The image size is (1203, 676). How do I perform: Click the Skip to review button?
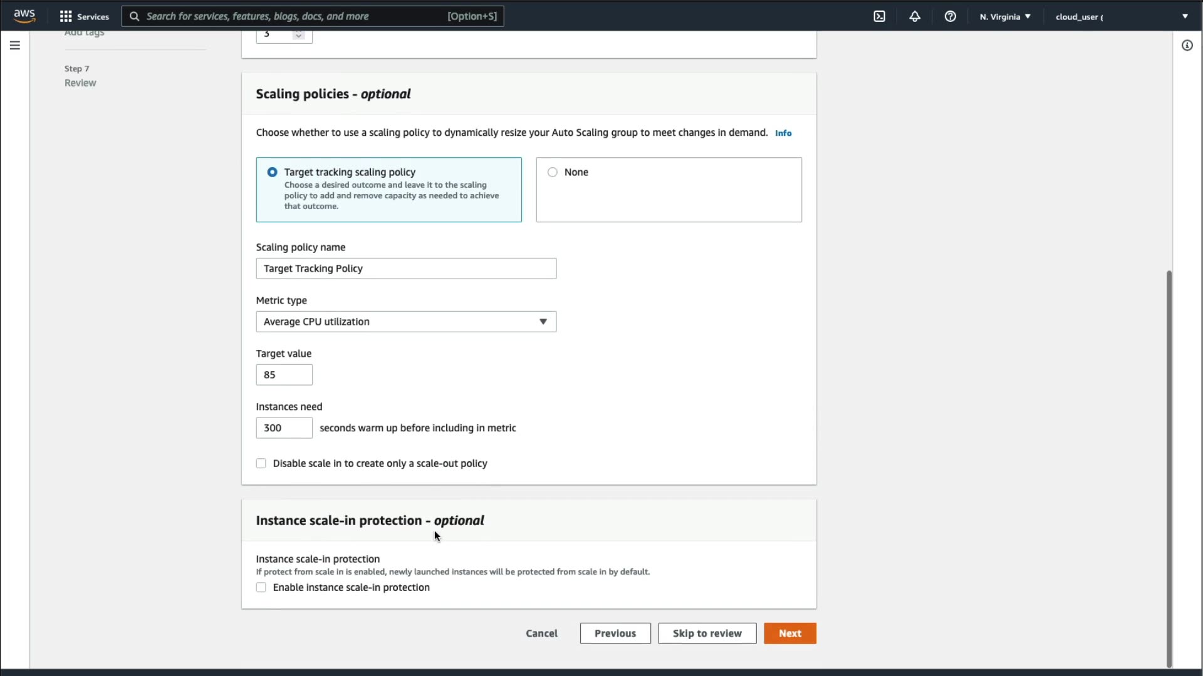click(707, 633)
